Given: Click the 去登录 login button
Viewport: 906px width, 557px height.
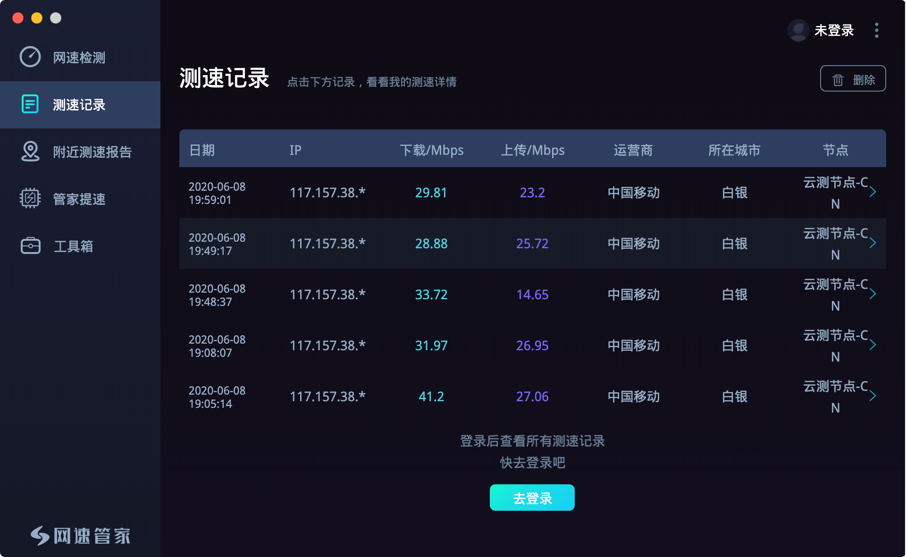Looking at the screenshot, I should [532, 497].
